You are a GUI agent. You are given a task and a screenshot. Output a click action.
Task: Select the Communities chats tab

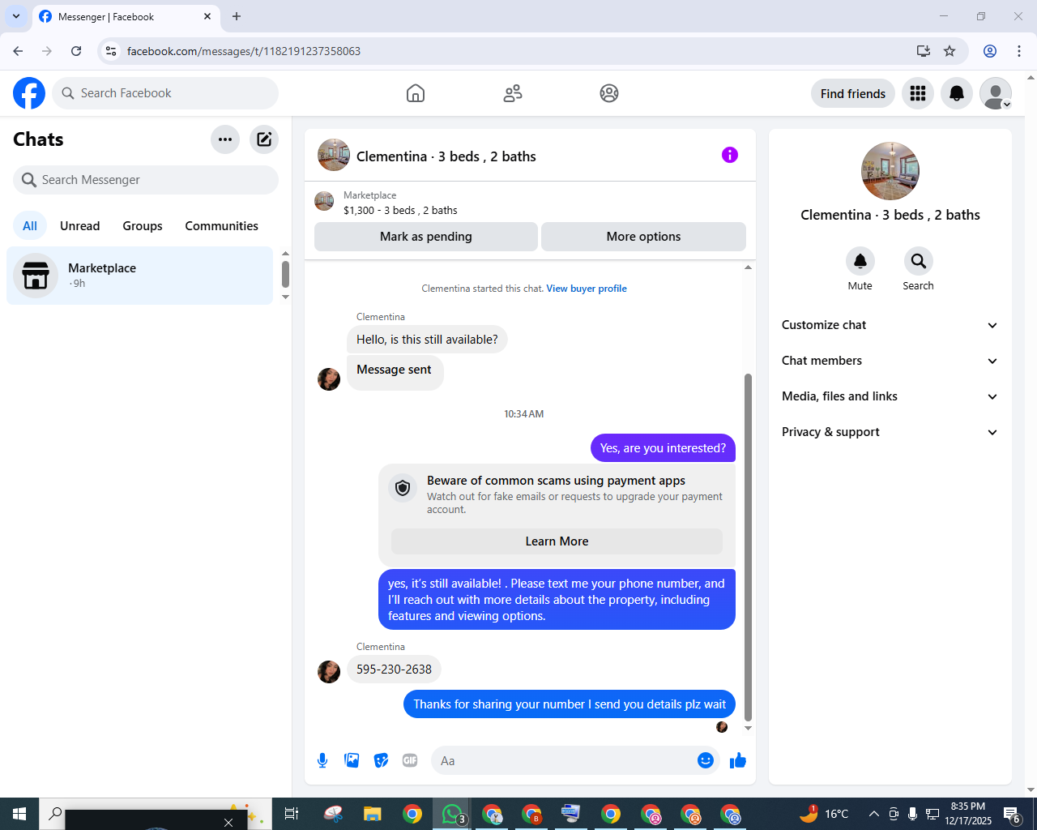coord(222,226)
